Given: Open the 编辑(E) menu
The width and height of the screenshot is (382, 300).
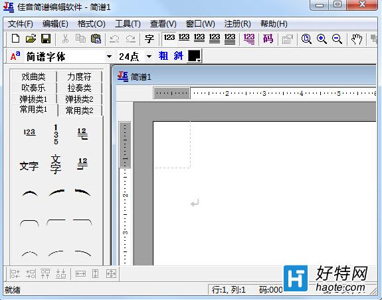Looking at the screenshot, I should click(x=55, y=24).
